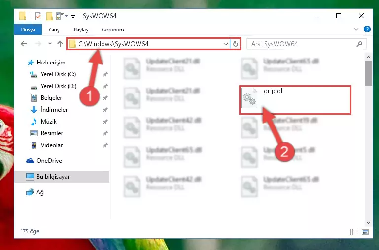Expand the ribbon with the chevron
Viewport: 379px width, 250px height.
point(356,29)
